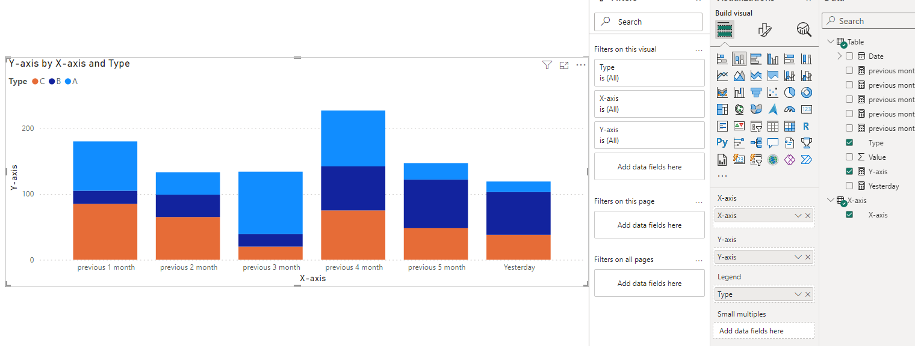
Task: Remove Type field from Legend
Action: (808, 294)
